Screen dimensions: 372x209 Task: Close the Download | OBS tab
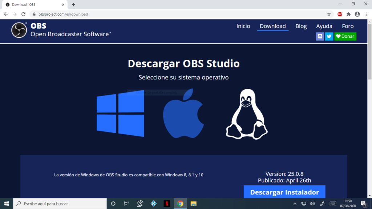(63, 4)
